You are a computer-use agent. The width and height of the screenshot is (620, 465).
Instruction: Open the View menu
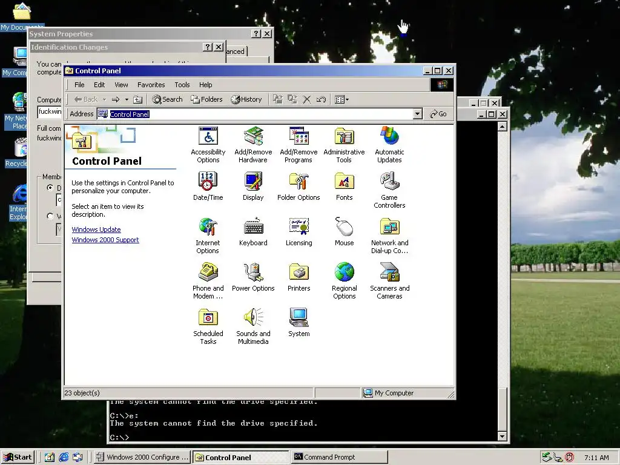[121, 85]
